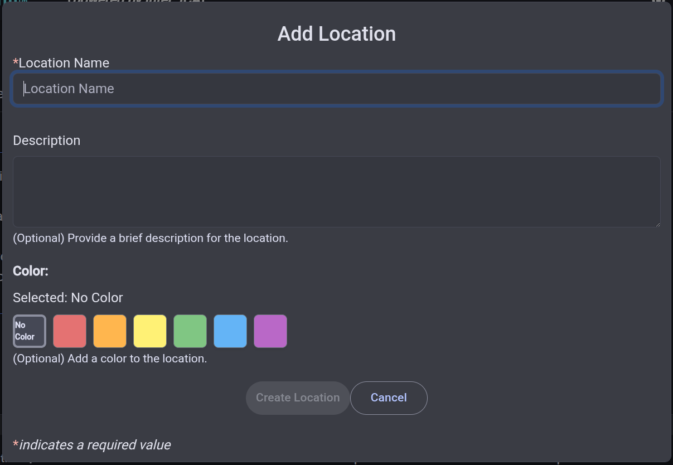The width and height of the screenshot is (673, 465).
Task: Click the 'Selected: No Color' text
Action: [x=68, y=298]
